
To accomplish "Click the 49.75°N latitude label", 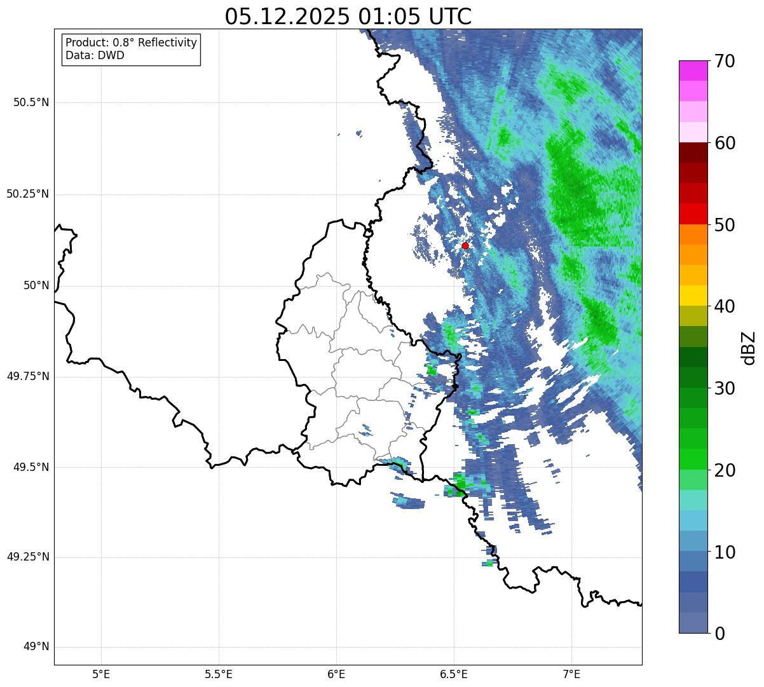I will point(28,376).
